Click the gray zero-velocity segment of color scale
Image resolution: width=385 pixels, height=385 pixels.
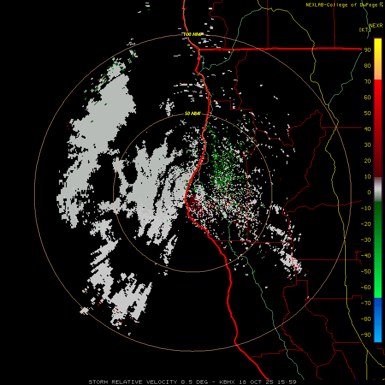tap(378, 190)
